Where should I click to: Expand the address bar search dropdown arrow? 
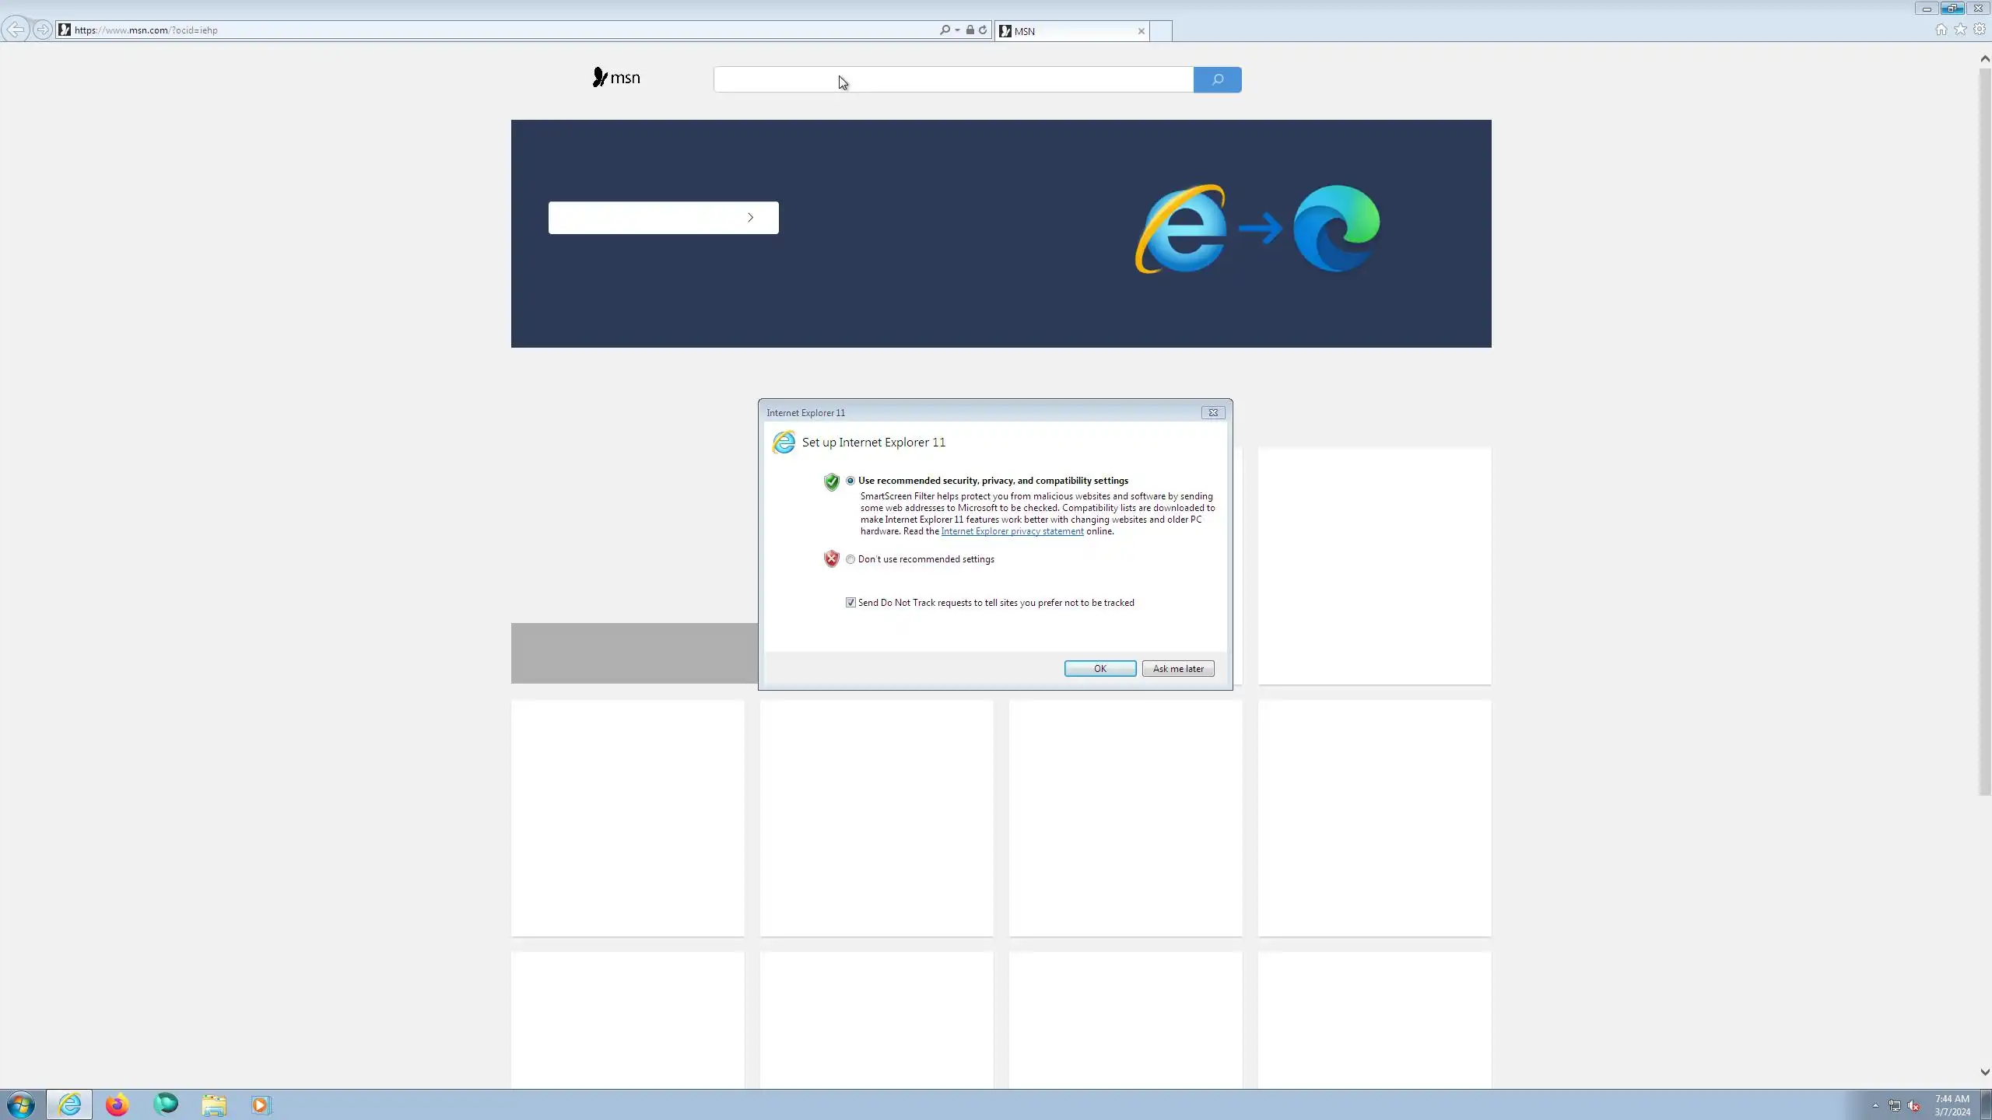pos(957,30)
